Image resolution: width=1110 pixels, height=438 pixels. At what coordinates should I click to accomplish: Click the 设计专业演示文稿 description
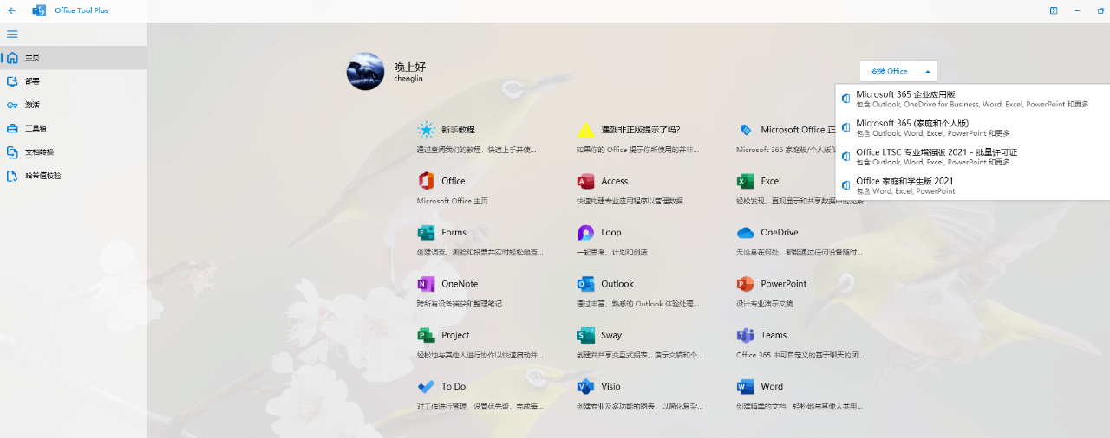765,304
